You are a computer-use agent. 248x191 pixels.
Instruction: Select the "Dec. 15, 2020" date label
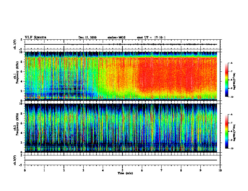87,37
